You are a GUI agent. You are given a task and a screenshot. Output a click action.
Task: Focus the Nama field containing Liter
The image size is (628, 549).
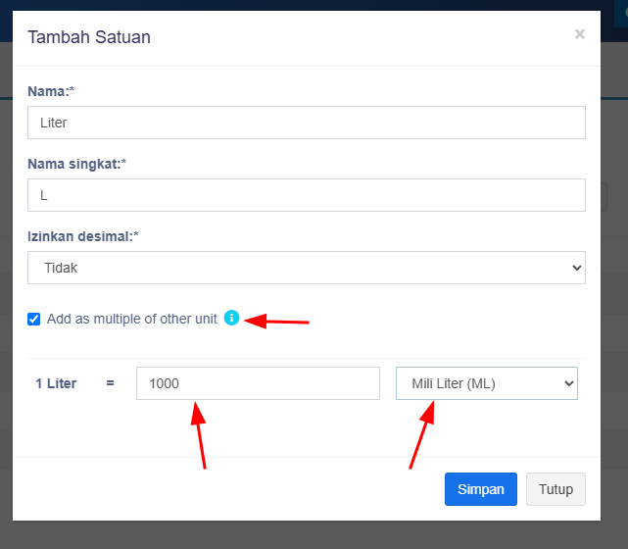pos(307,123)
